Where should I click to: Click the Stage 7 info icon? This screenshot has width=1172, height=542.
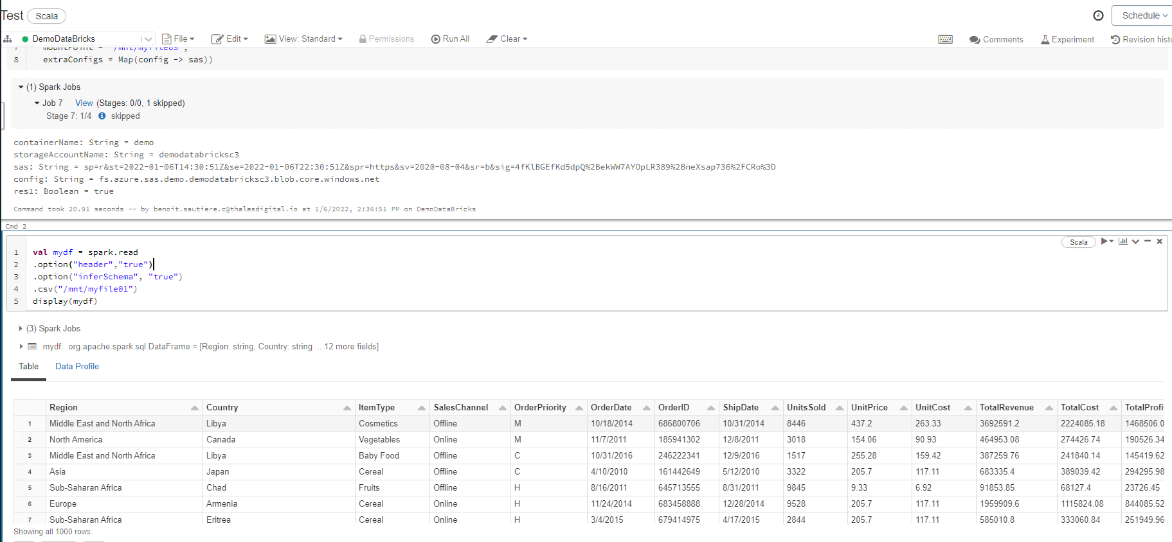102,116
